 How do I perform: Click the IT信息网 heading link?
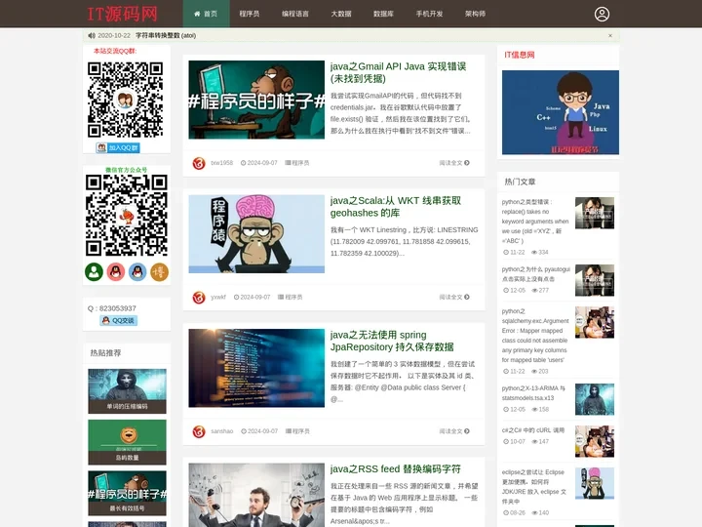click(520, 55)
